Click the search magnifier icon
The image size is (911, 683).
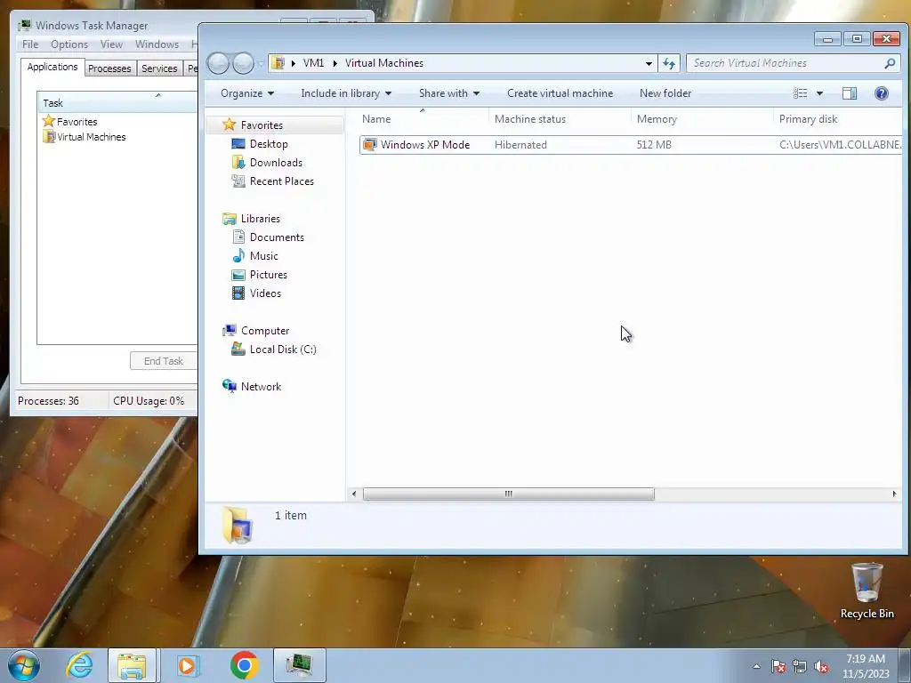click(890, 63)
